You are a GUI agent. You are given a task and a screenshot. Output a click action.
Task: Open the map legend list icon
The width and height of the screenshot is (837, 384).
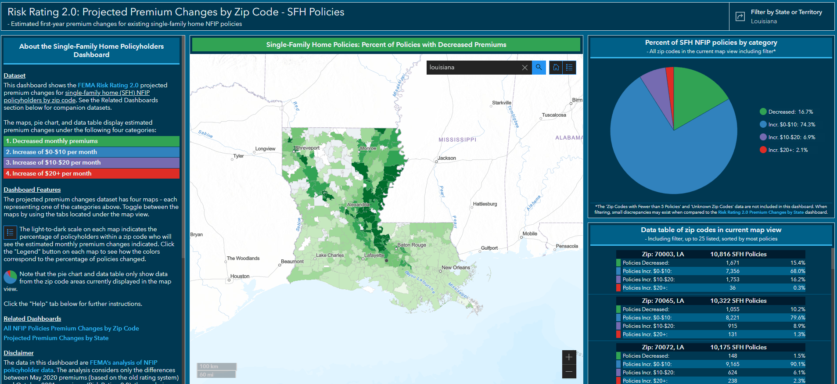[x=569, y=68]
